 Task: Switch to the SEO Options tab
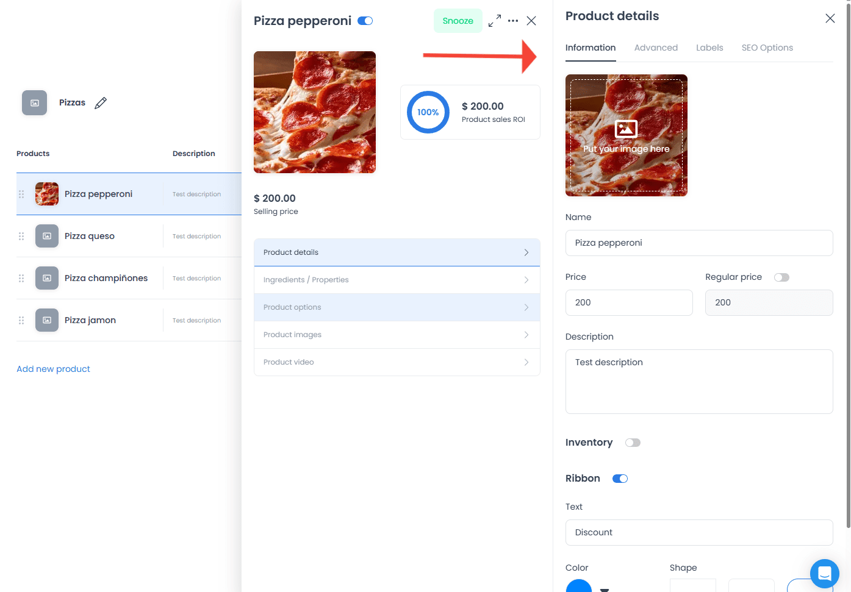pos(767,48)
